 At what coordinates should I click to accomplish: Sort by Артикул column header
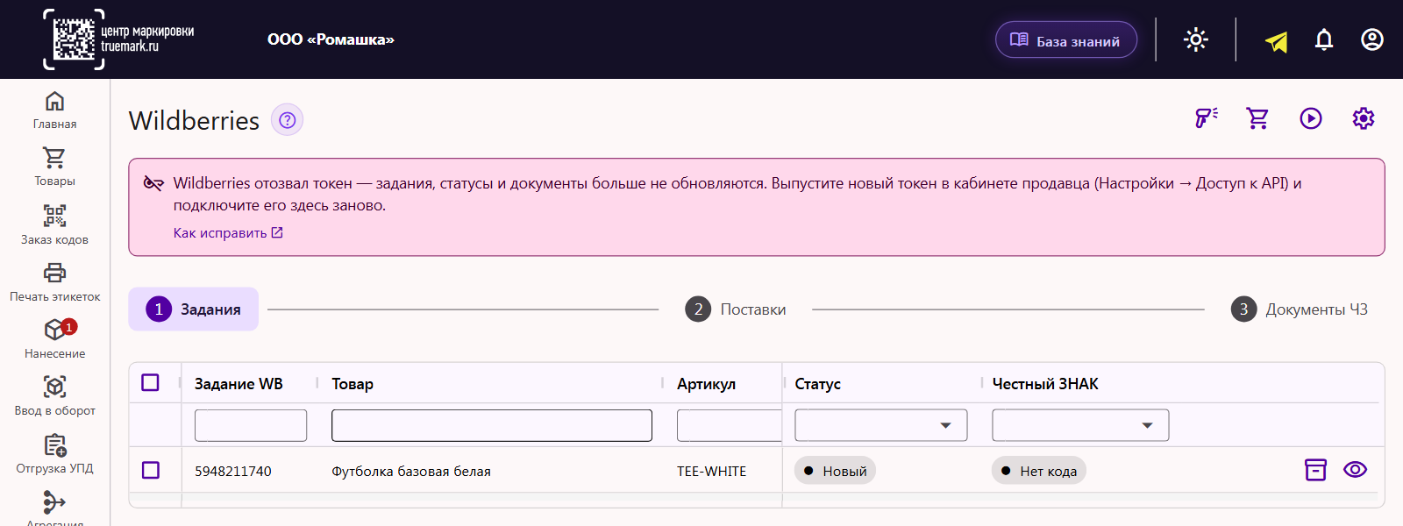pyautogui.click(x=706, y=384)
